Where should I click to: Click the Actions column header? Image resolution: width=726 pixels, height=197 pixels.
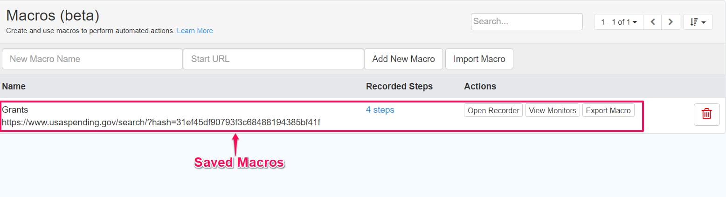[x=480, y=86]
